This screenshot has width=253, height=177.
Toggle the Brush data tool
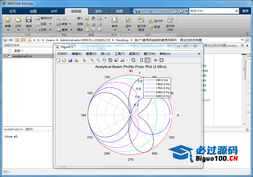123,60
